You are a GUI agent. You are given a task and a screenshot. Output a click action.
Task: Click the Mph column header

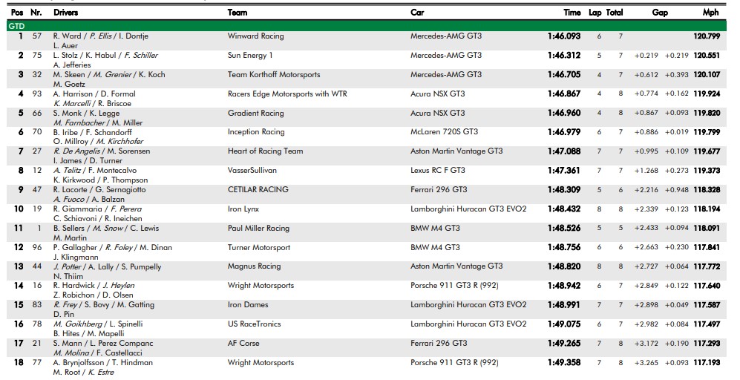(710, 13)
